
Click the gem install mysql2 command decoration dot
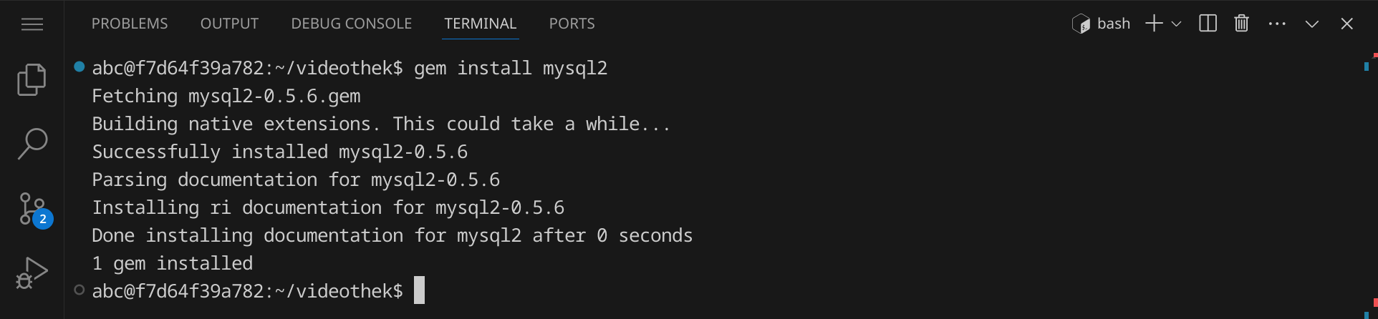click(x=79, y=67)
